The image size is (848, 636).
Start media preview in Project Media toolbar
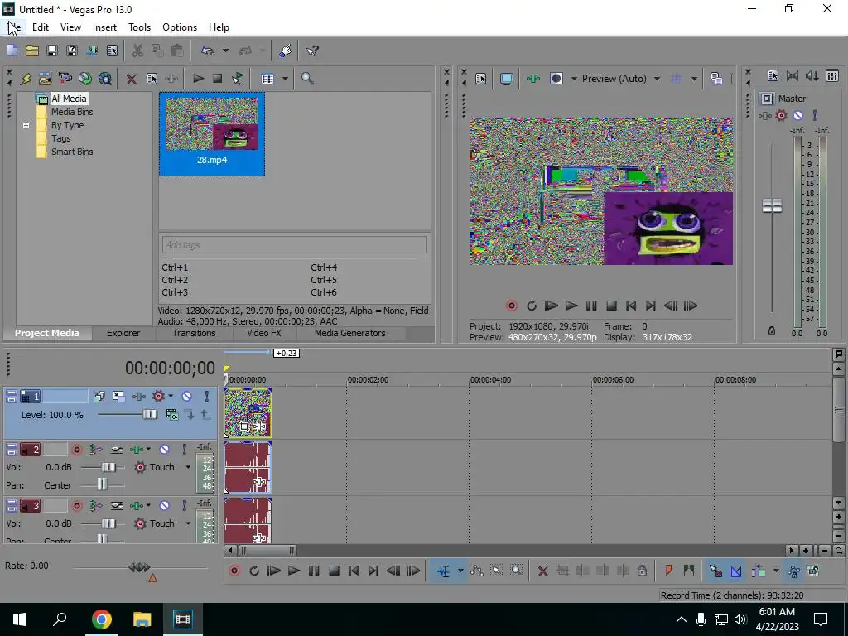(x=198, y=79)
